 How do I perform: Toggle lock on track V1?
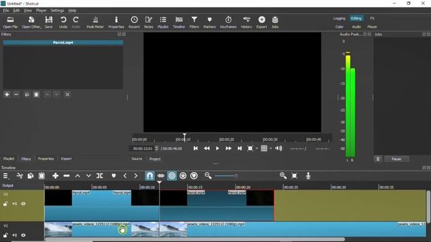(5, 235)
